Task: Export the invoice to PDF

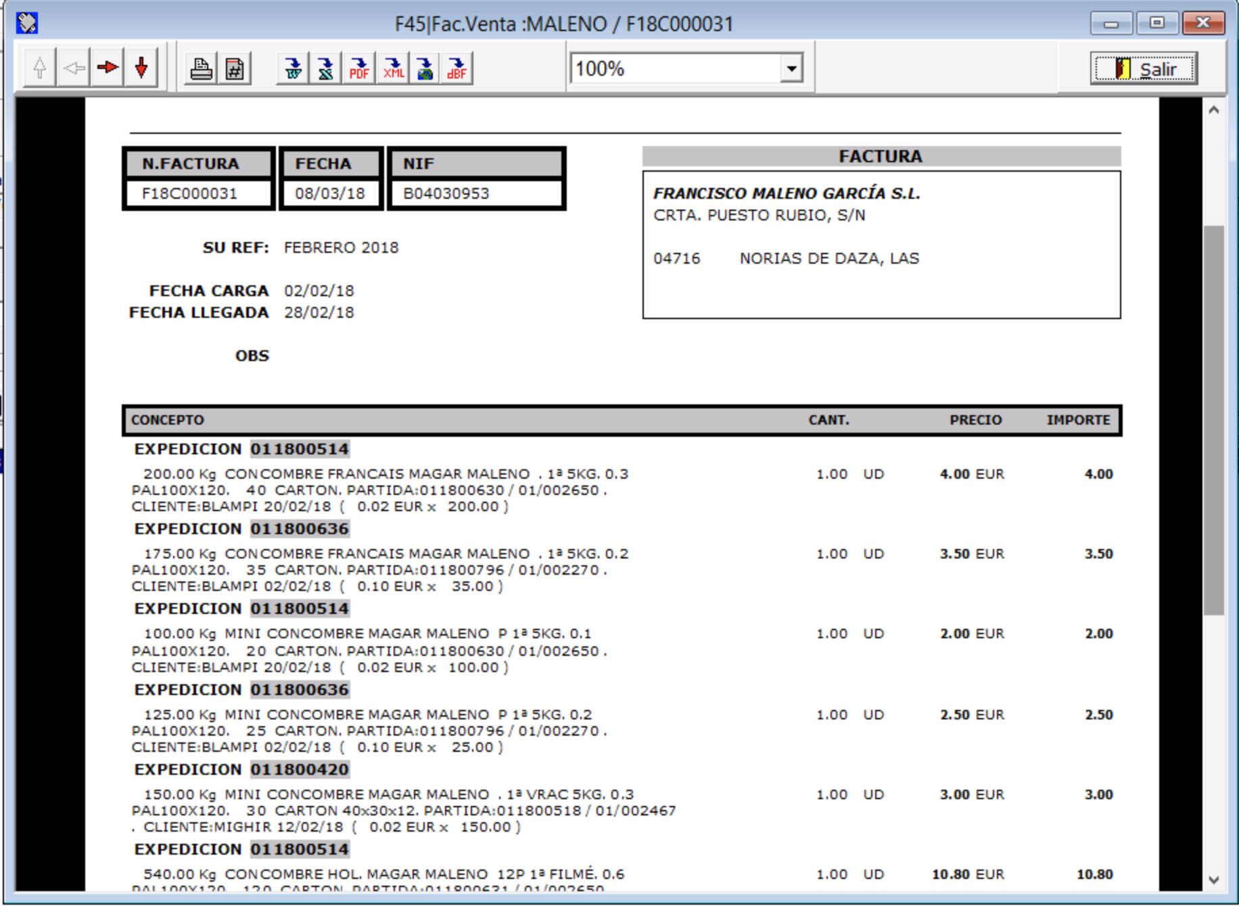Action: [358, 68]
